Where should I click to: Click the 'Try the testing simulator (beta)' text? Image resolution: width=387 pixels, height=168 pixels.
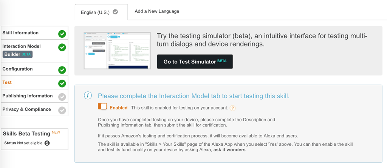tap(262, 40)
